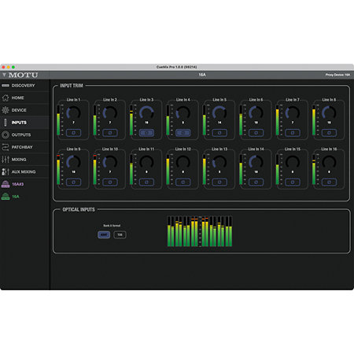
Task: Click the Line In 4 label
Action: point(183,100)
